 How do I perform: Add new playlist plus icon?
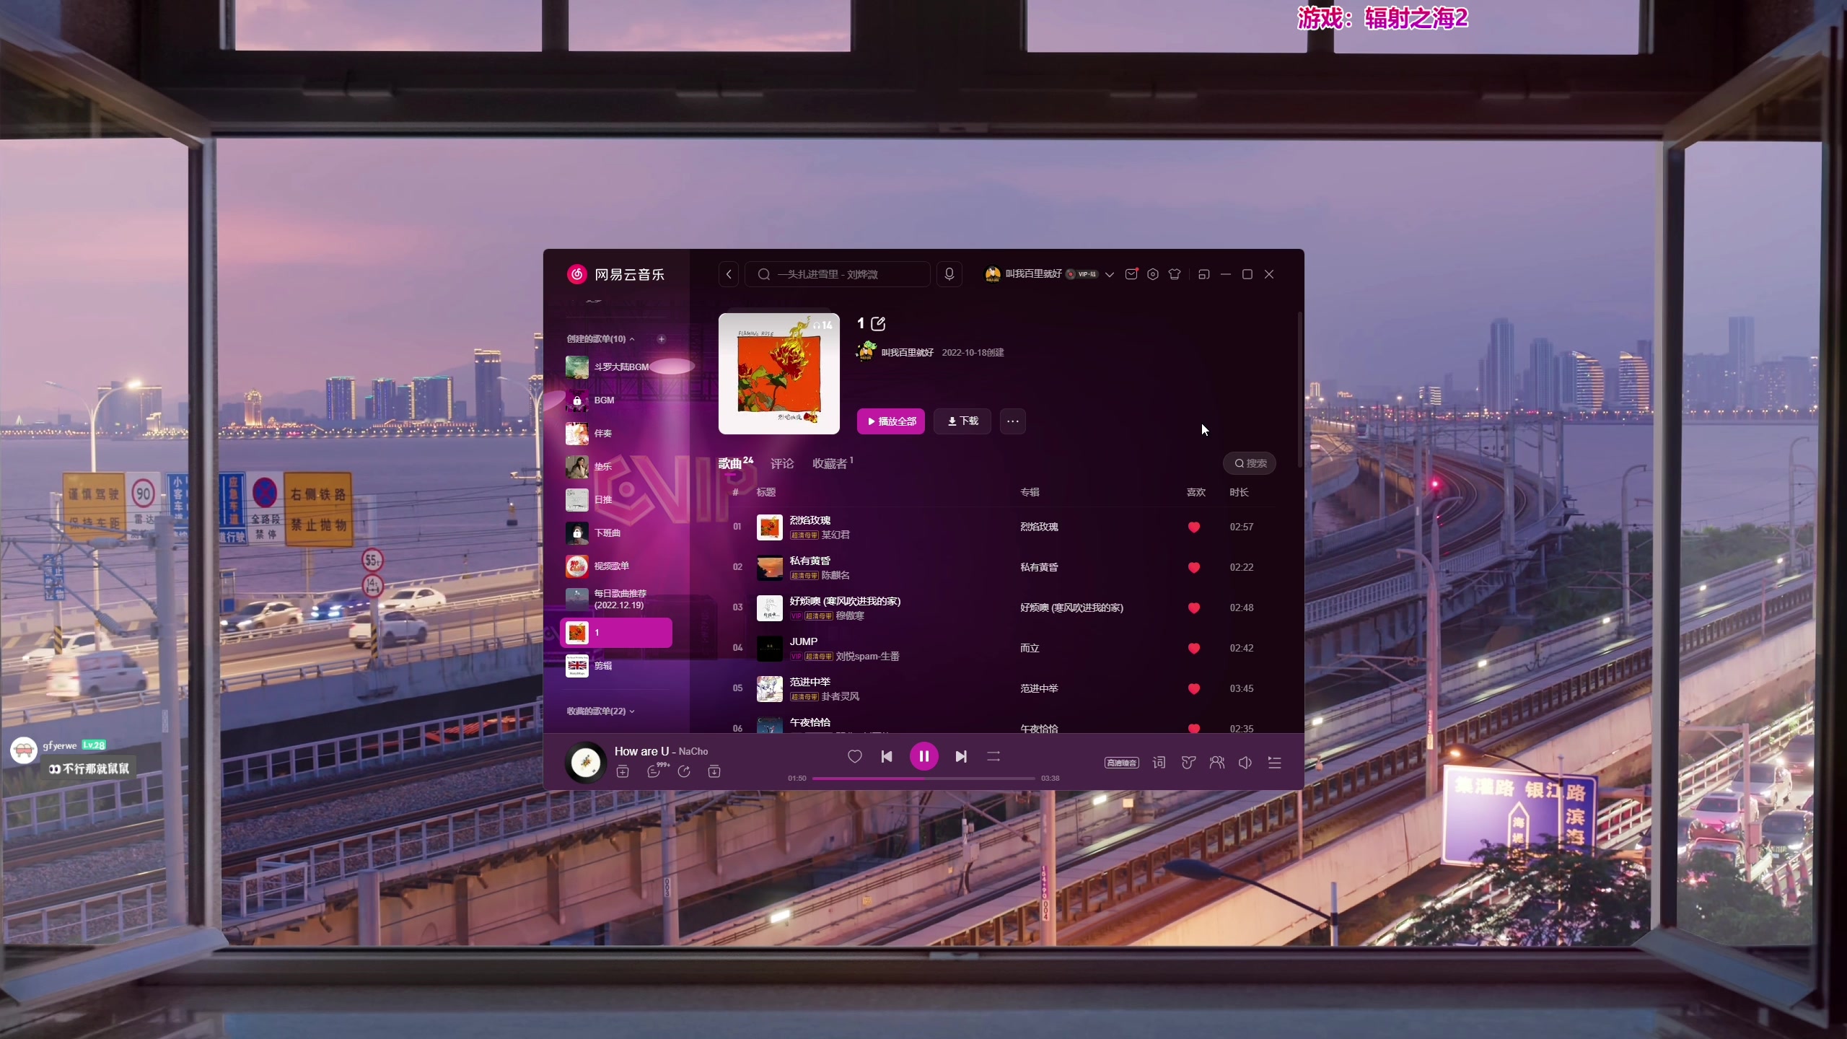[662, 339]
